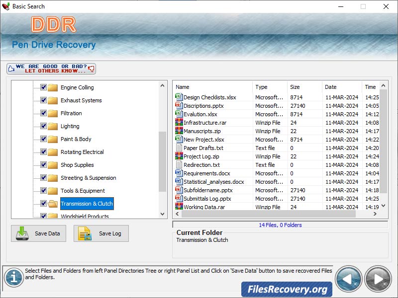Click the down arrow on the tree scrollbar

click(162, 215)
